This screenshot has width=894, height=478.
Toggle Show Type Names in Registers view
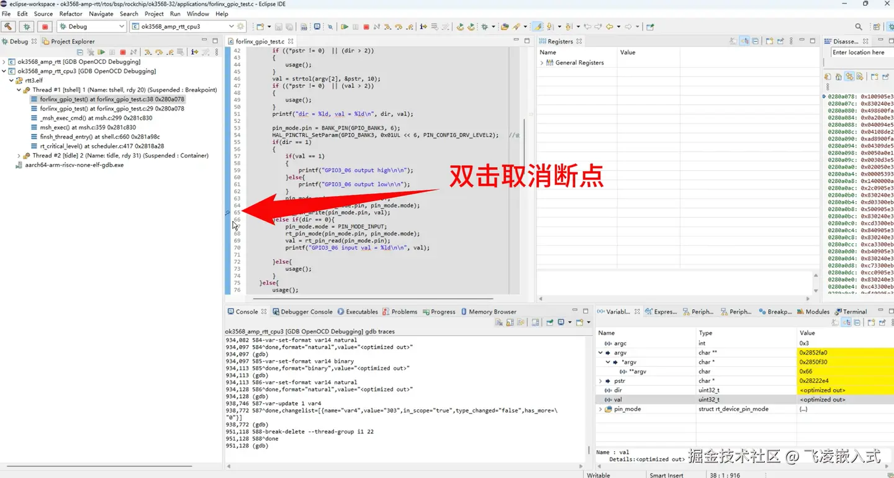(733, 41)
